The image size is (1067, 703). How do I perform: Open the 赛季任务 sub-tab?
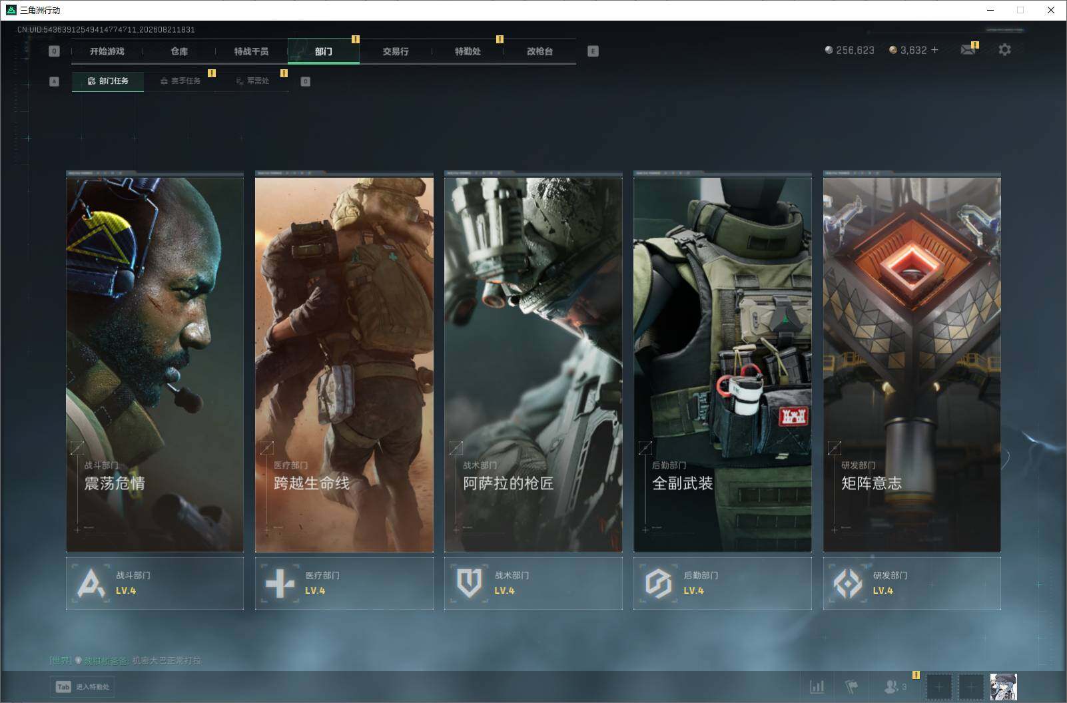[x=180, y=81]
